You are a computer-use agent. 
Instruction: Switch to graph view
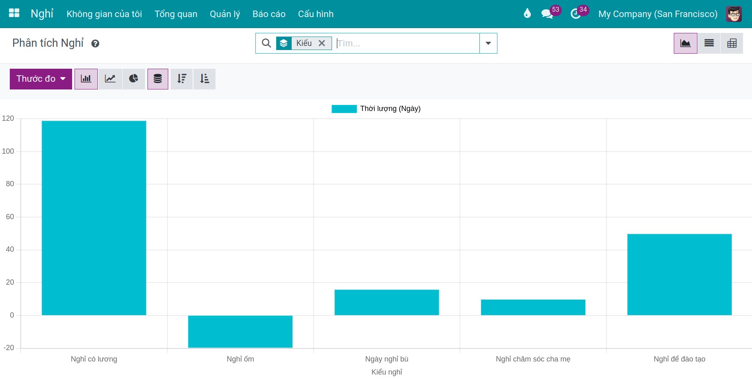686,43
